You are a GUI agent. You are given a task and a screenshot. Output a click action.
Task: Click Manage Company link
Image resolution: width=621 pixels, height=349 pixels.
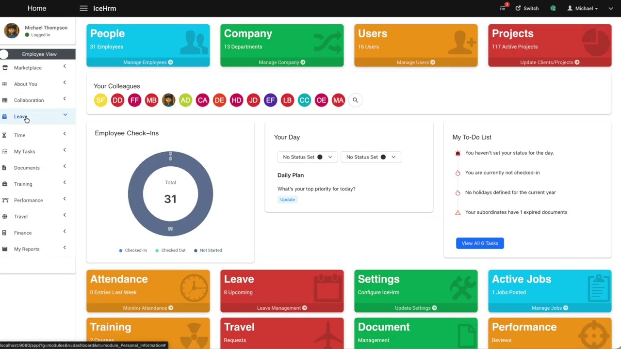pos(282,62)
